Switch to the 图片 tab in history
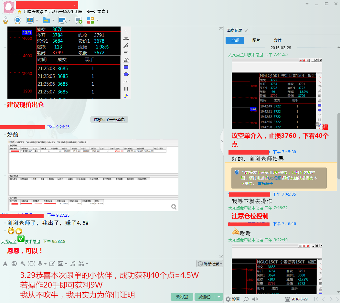This screenshot has height=303, width=340. [256, 40]
